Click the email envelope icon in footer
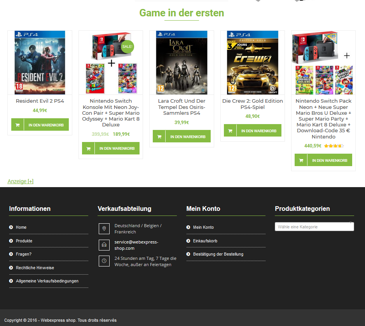Image resolution: width=365 pixels, height=326 pixels. 104,245
